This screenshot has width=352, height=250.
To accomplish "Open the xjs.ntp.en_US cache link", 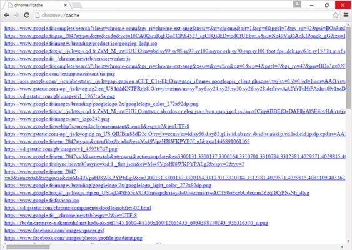I will tap(157, 192).
